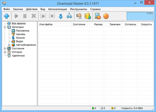The height and width of the screenshot is (112, 156).
Task: Open the orange power shutdown icon
Action: tap(106, 16)
